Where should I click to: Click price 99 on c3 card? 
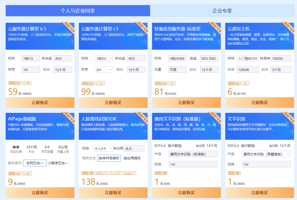click(86, 92)
